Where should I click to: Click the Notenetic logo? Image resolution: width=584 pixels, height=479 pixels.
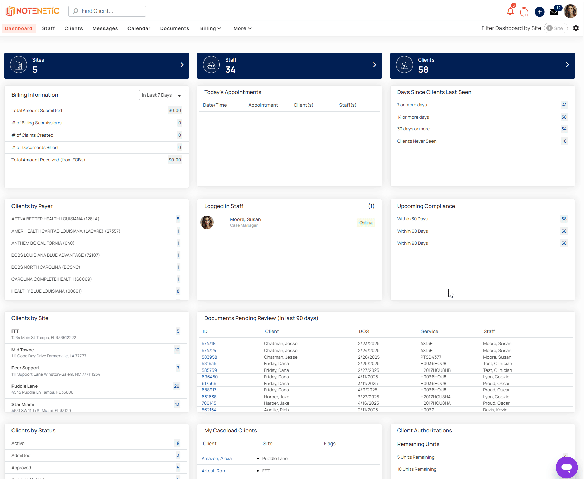pyautogui.click(x=32, y=11)
